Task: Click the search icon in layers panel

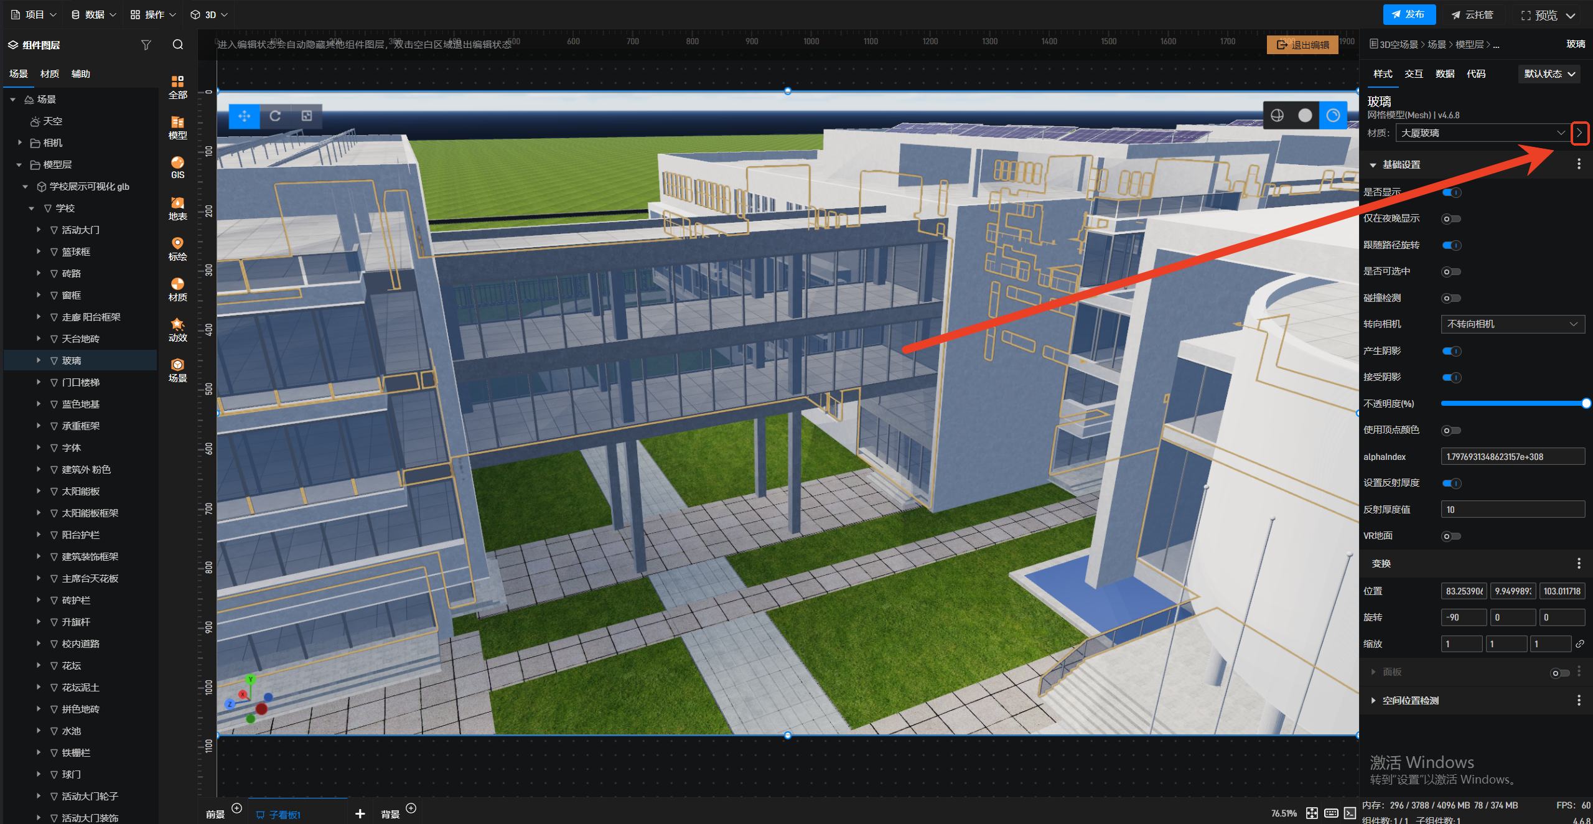Action: (178, 45)
